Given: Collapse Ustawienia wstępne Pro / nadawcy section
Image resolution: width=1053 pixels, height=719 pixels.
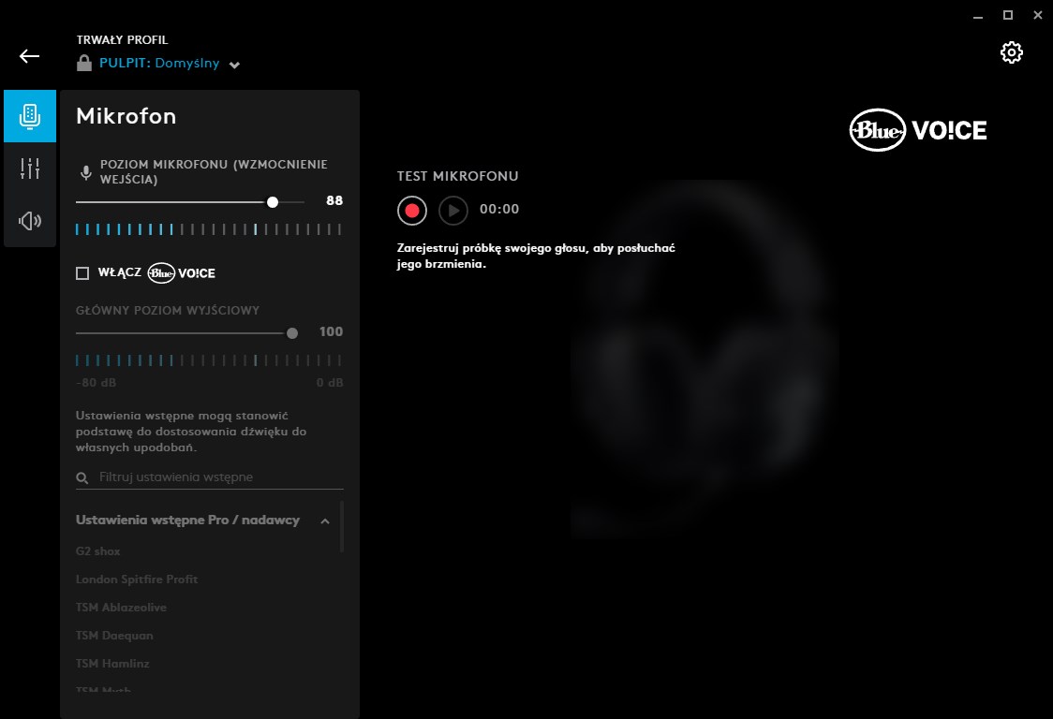Looking at the screenshot, I should click(x=325, y=521).
